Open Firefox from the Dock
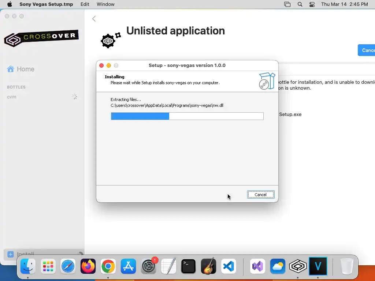The height and width of the screenshot is (281, 375). coord(88,266)
